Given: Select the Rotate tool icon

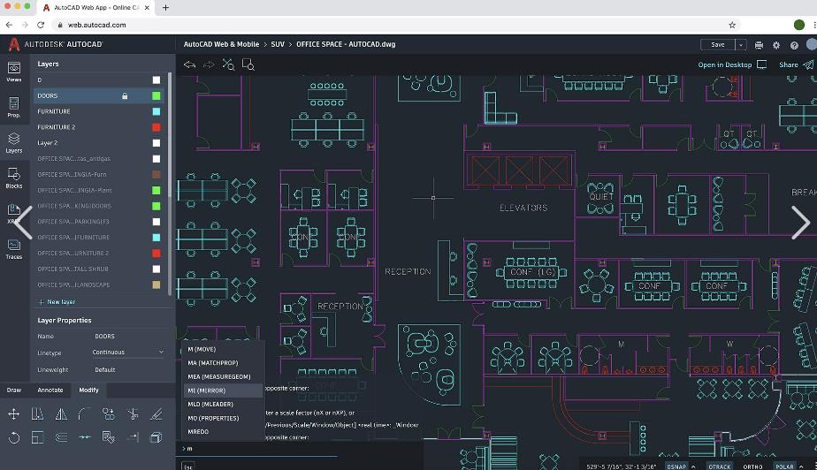Looking at the screenshot, I should click(14, 437).
